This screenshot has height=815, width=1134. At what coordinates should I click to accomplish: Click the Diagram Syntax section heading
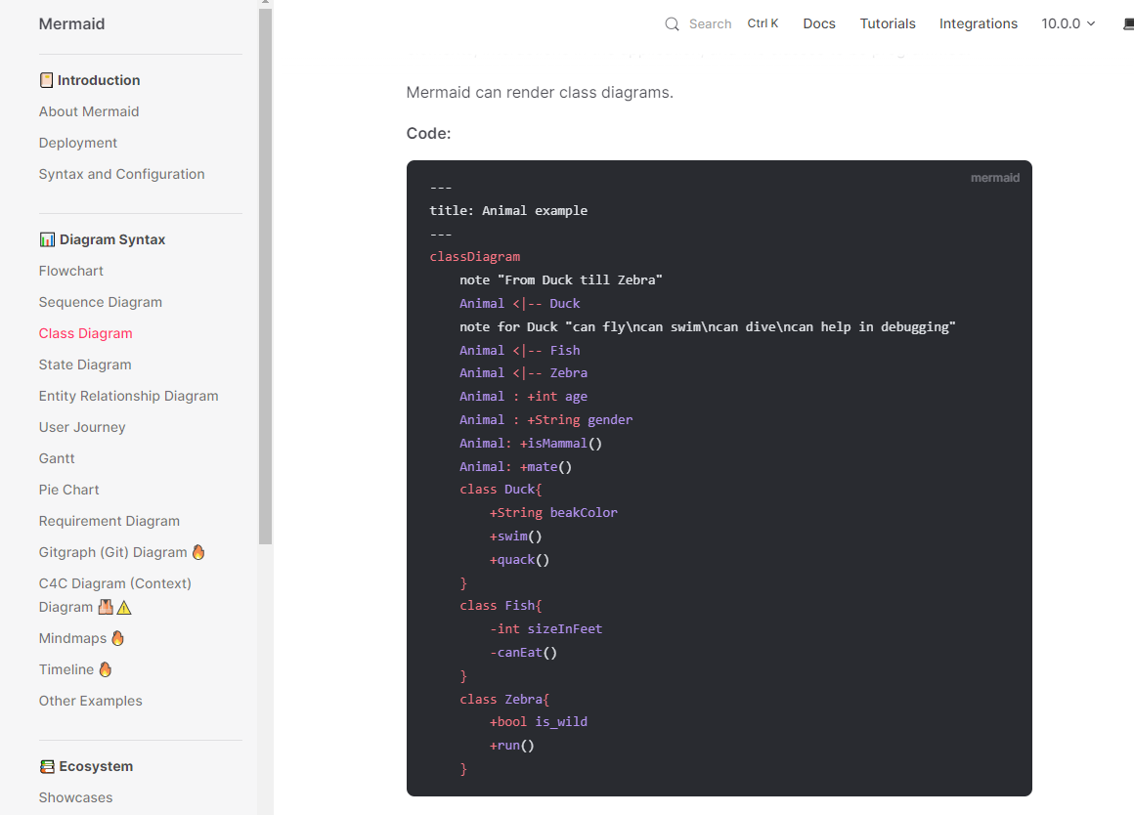tap(112, 239)
